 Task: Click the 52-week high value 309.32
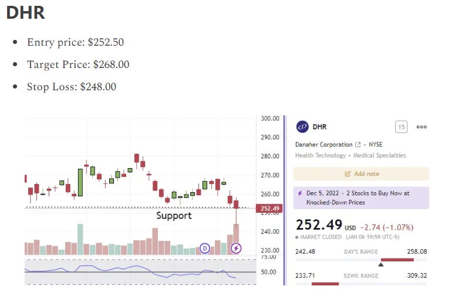coord(417,275)
